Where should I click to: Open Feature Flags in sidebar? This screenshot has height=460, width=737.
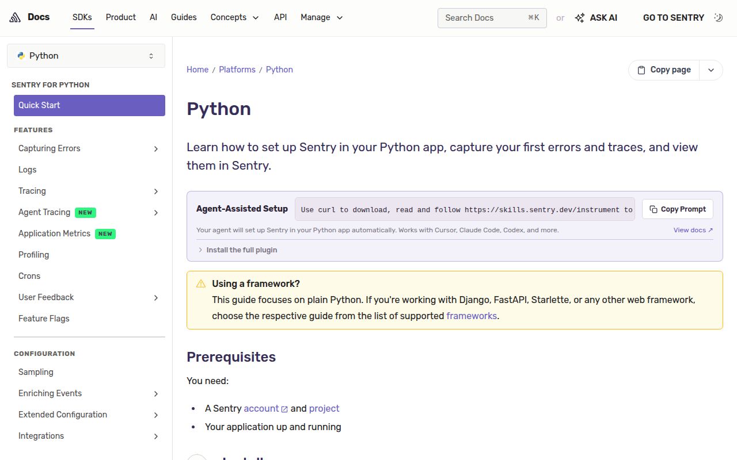pyautogui.click(x=89, y=319)
